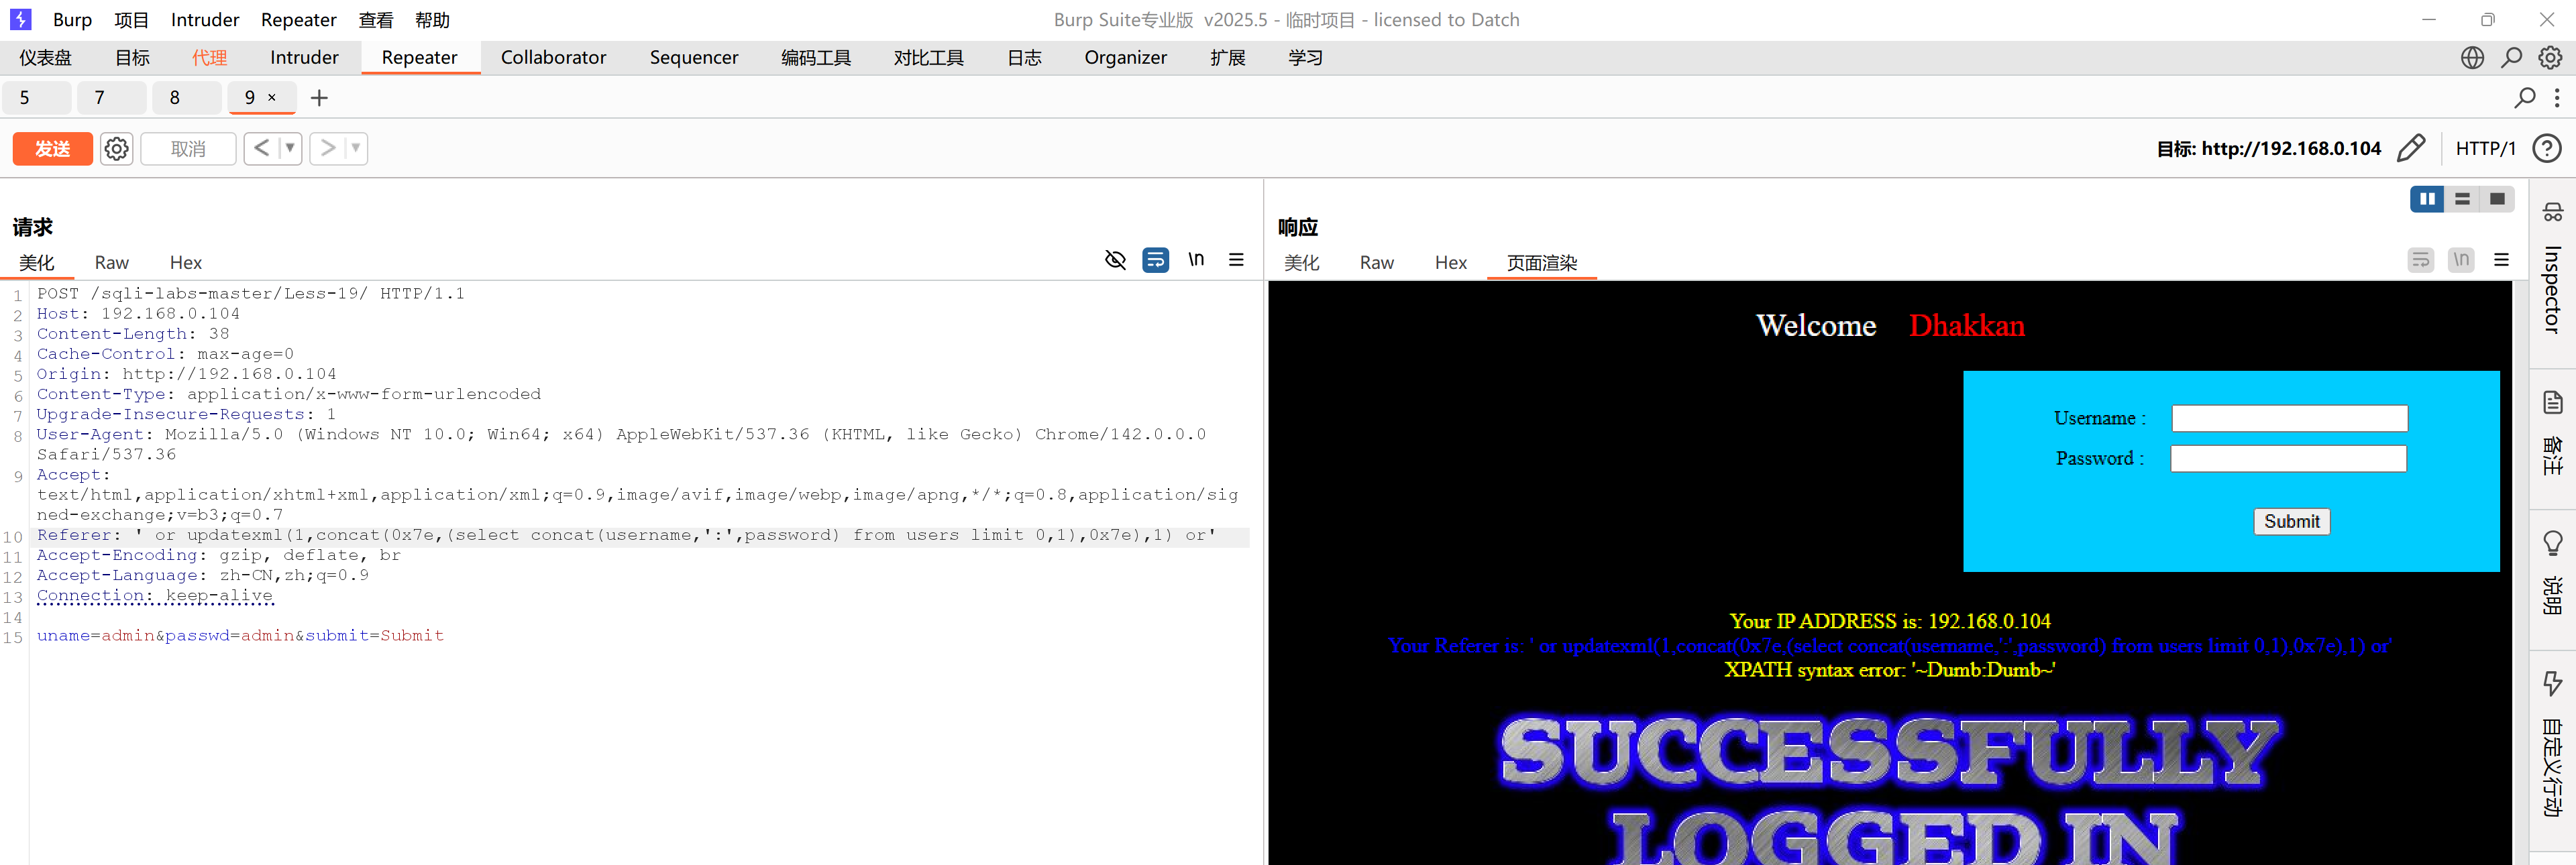Toggle newline display \n in request
This screenshot has height=865, width=2576.
(1196, 260)
